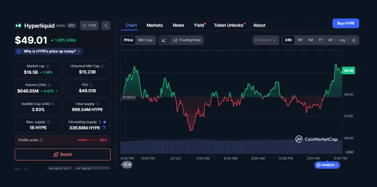Click the $16.5B market cap value
The width and height of the screenshot is (377, 187).
[x=31, y=72]
